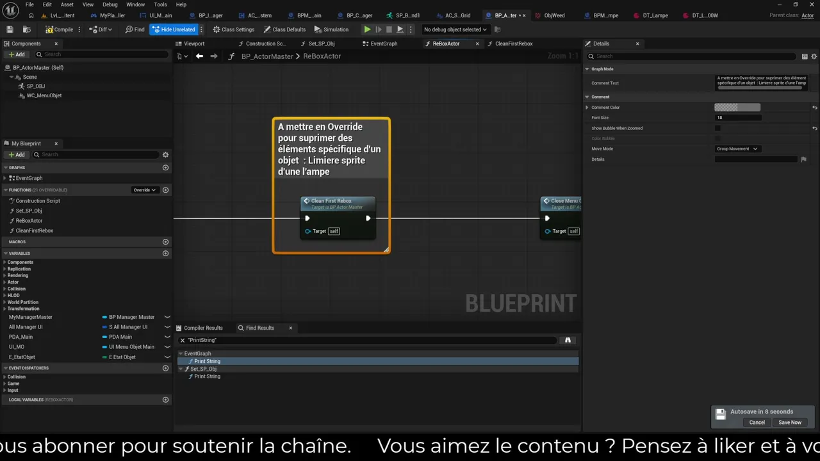Open Move Mode Group Movement dropdown
The width and height of the screenshot is (820, 461).
pos(737,149)
